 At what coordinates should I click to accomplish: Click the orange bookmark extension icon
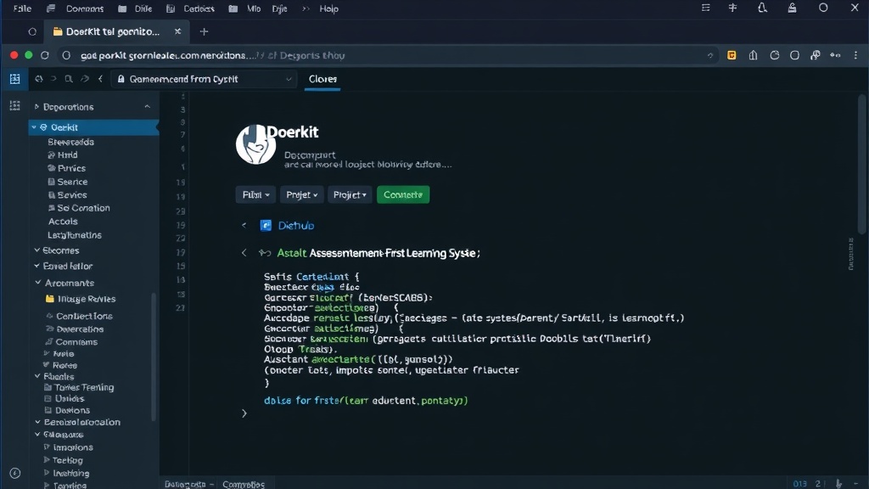(732, 55)
